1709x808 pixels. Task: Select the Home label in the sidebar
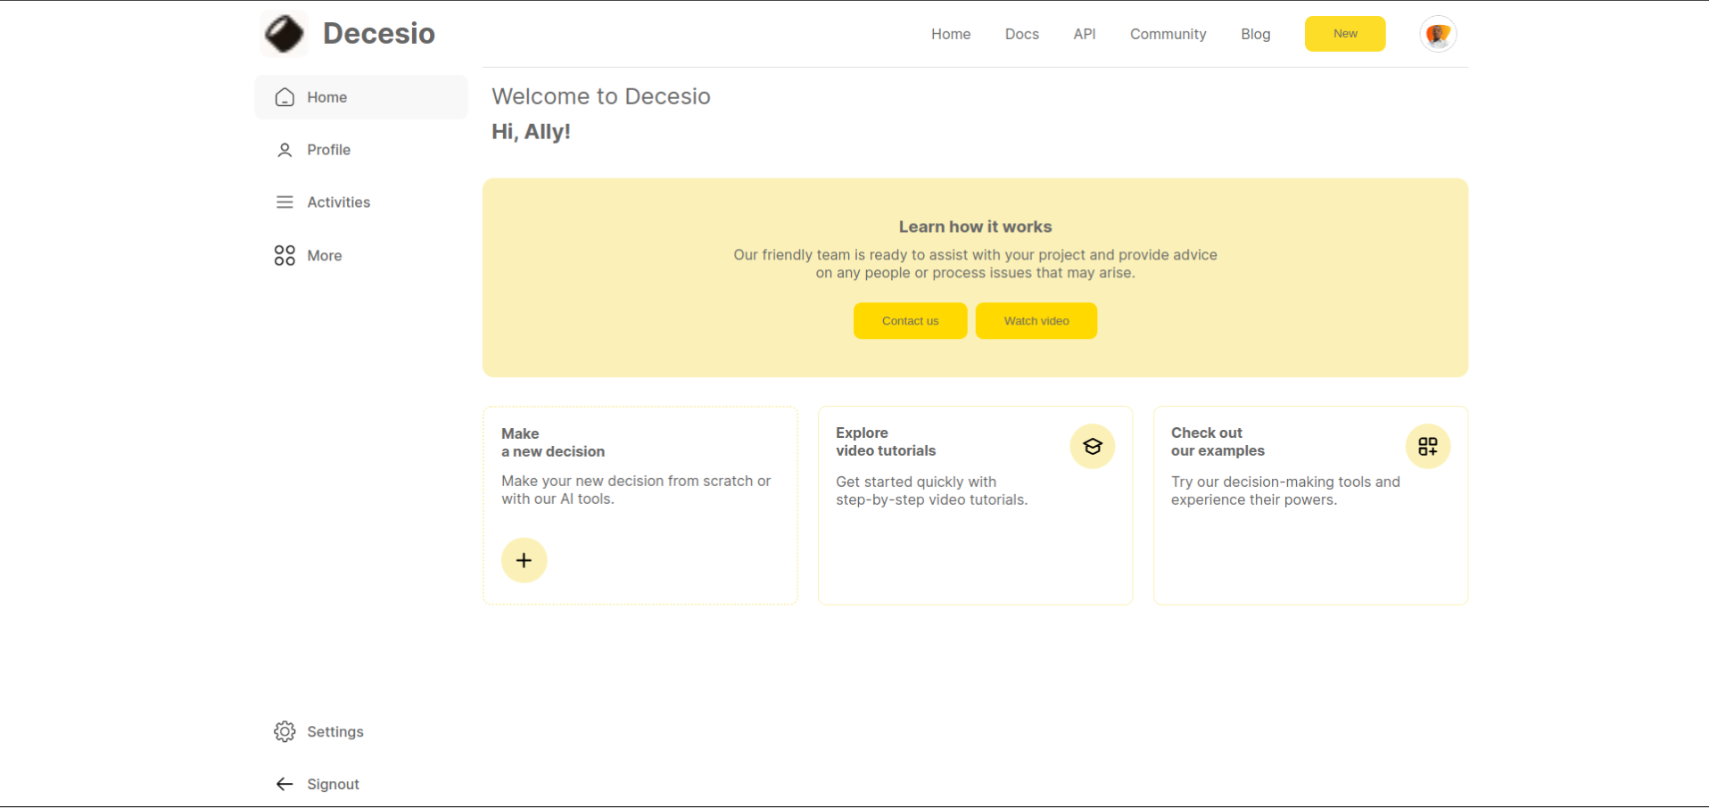pos(327,97)
